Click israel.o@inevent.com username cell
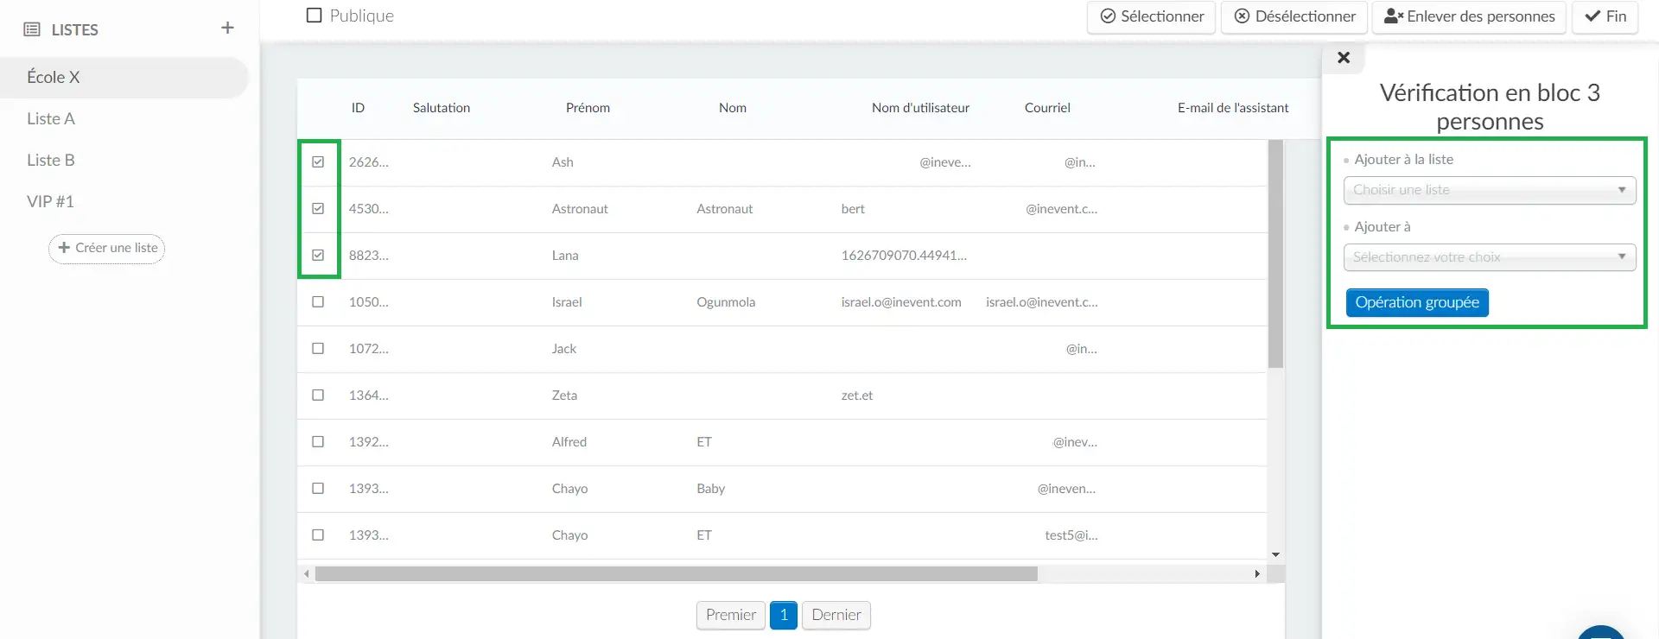The height and width of the screenshot is (639, 1659). 901,302
